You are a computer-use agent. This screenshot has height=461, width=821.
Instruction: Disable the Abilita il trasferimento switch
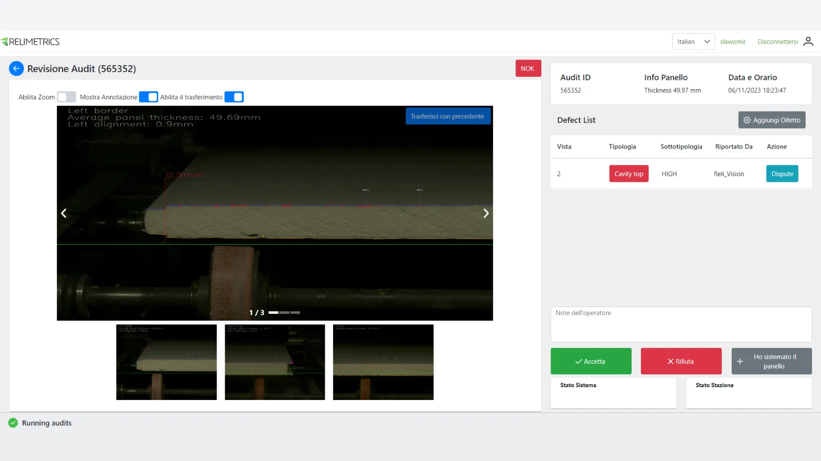pyautogui.click(x=234, y=97)
